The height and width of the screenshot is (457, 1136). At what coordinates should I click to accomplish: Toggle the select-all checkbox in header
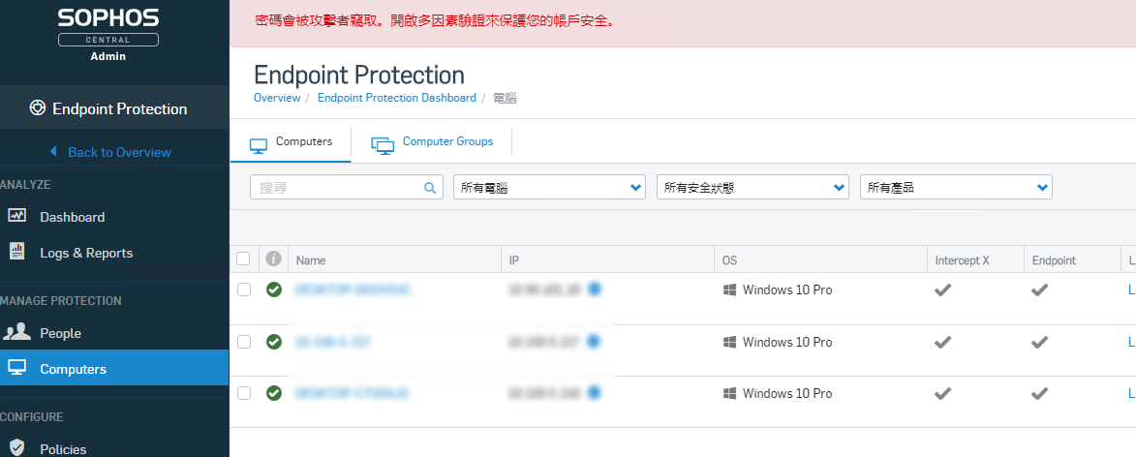[243, 259]
